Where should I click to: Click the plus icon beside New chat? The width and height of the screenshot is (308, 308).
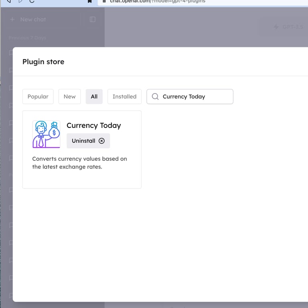coord(12,19)
